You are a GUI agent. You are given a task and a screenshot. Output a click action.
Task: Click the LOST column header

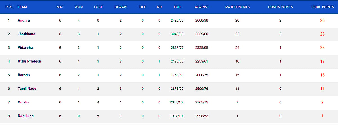(98, 7)
